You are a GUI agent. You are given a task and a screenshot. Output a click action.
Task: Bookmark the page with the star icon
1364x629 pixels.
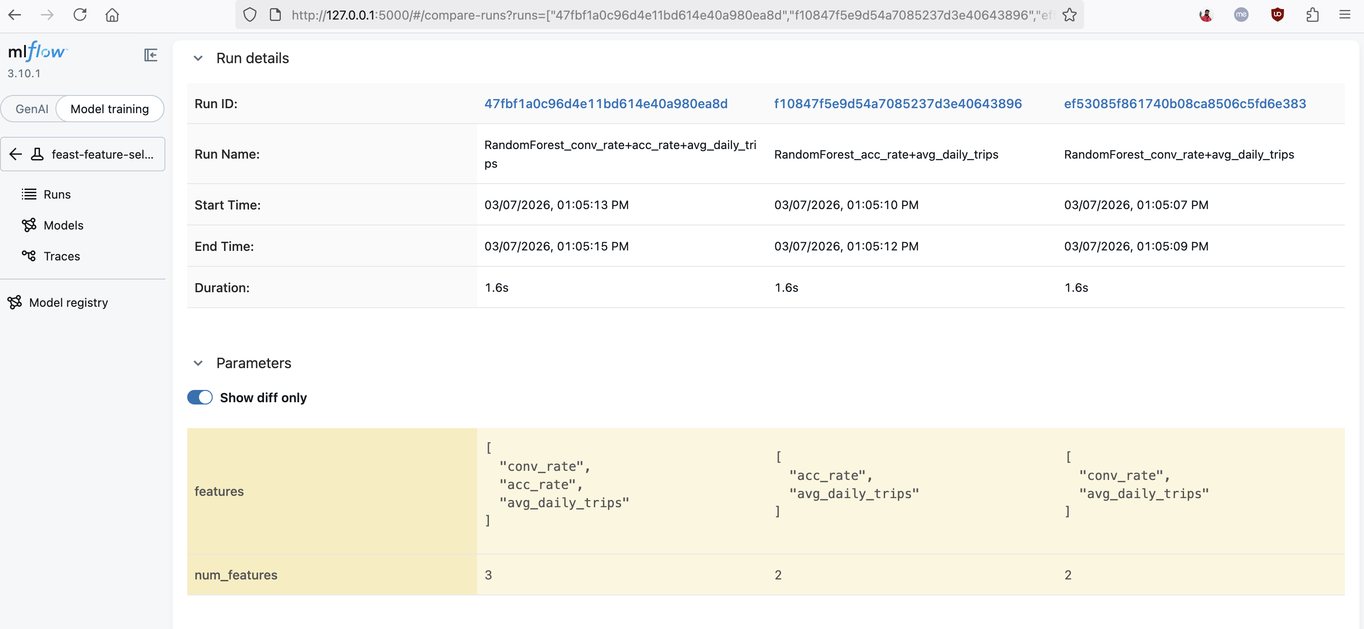click(1070, 15)
